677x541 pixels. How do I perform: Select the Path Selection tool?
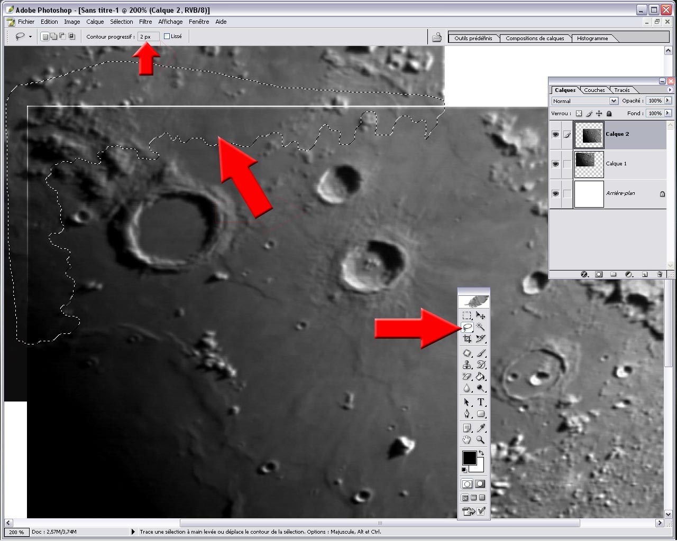tap(467, 403)
